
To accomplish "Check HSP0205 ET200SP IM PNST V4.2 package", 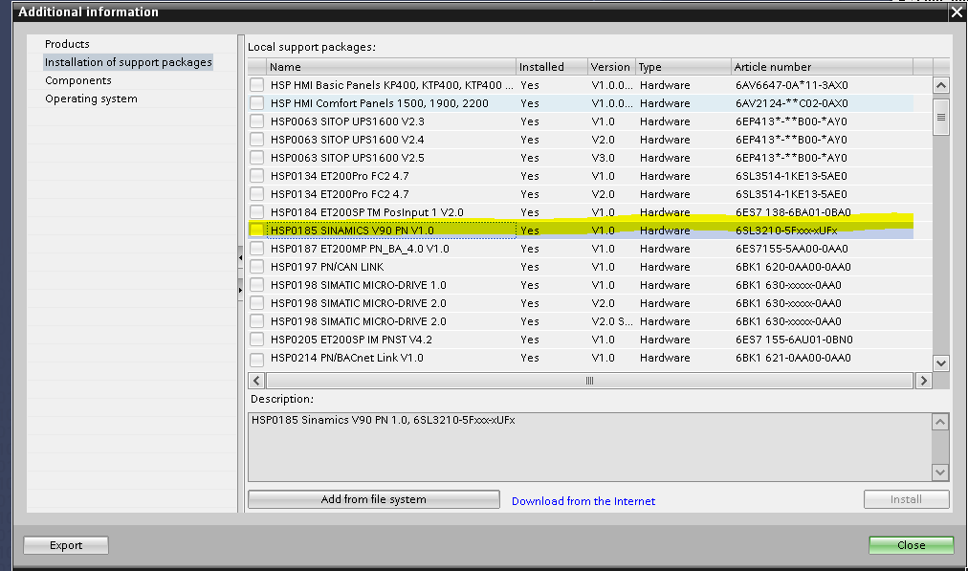I will [x=256, y=340].
